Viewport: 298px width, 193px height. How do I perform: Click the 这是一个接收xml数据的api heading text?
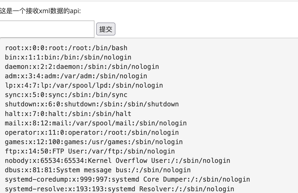tap(40, 11)
